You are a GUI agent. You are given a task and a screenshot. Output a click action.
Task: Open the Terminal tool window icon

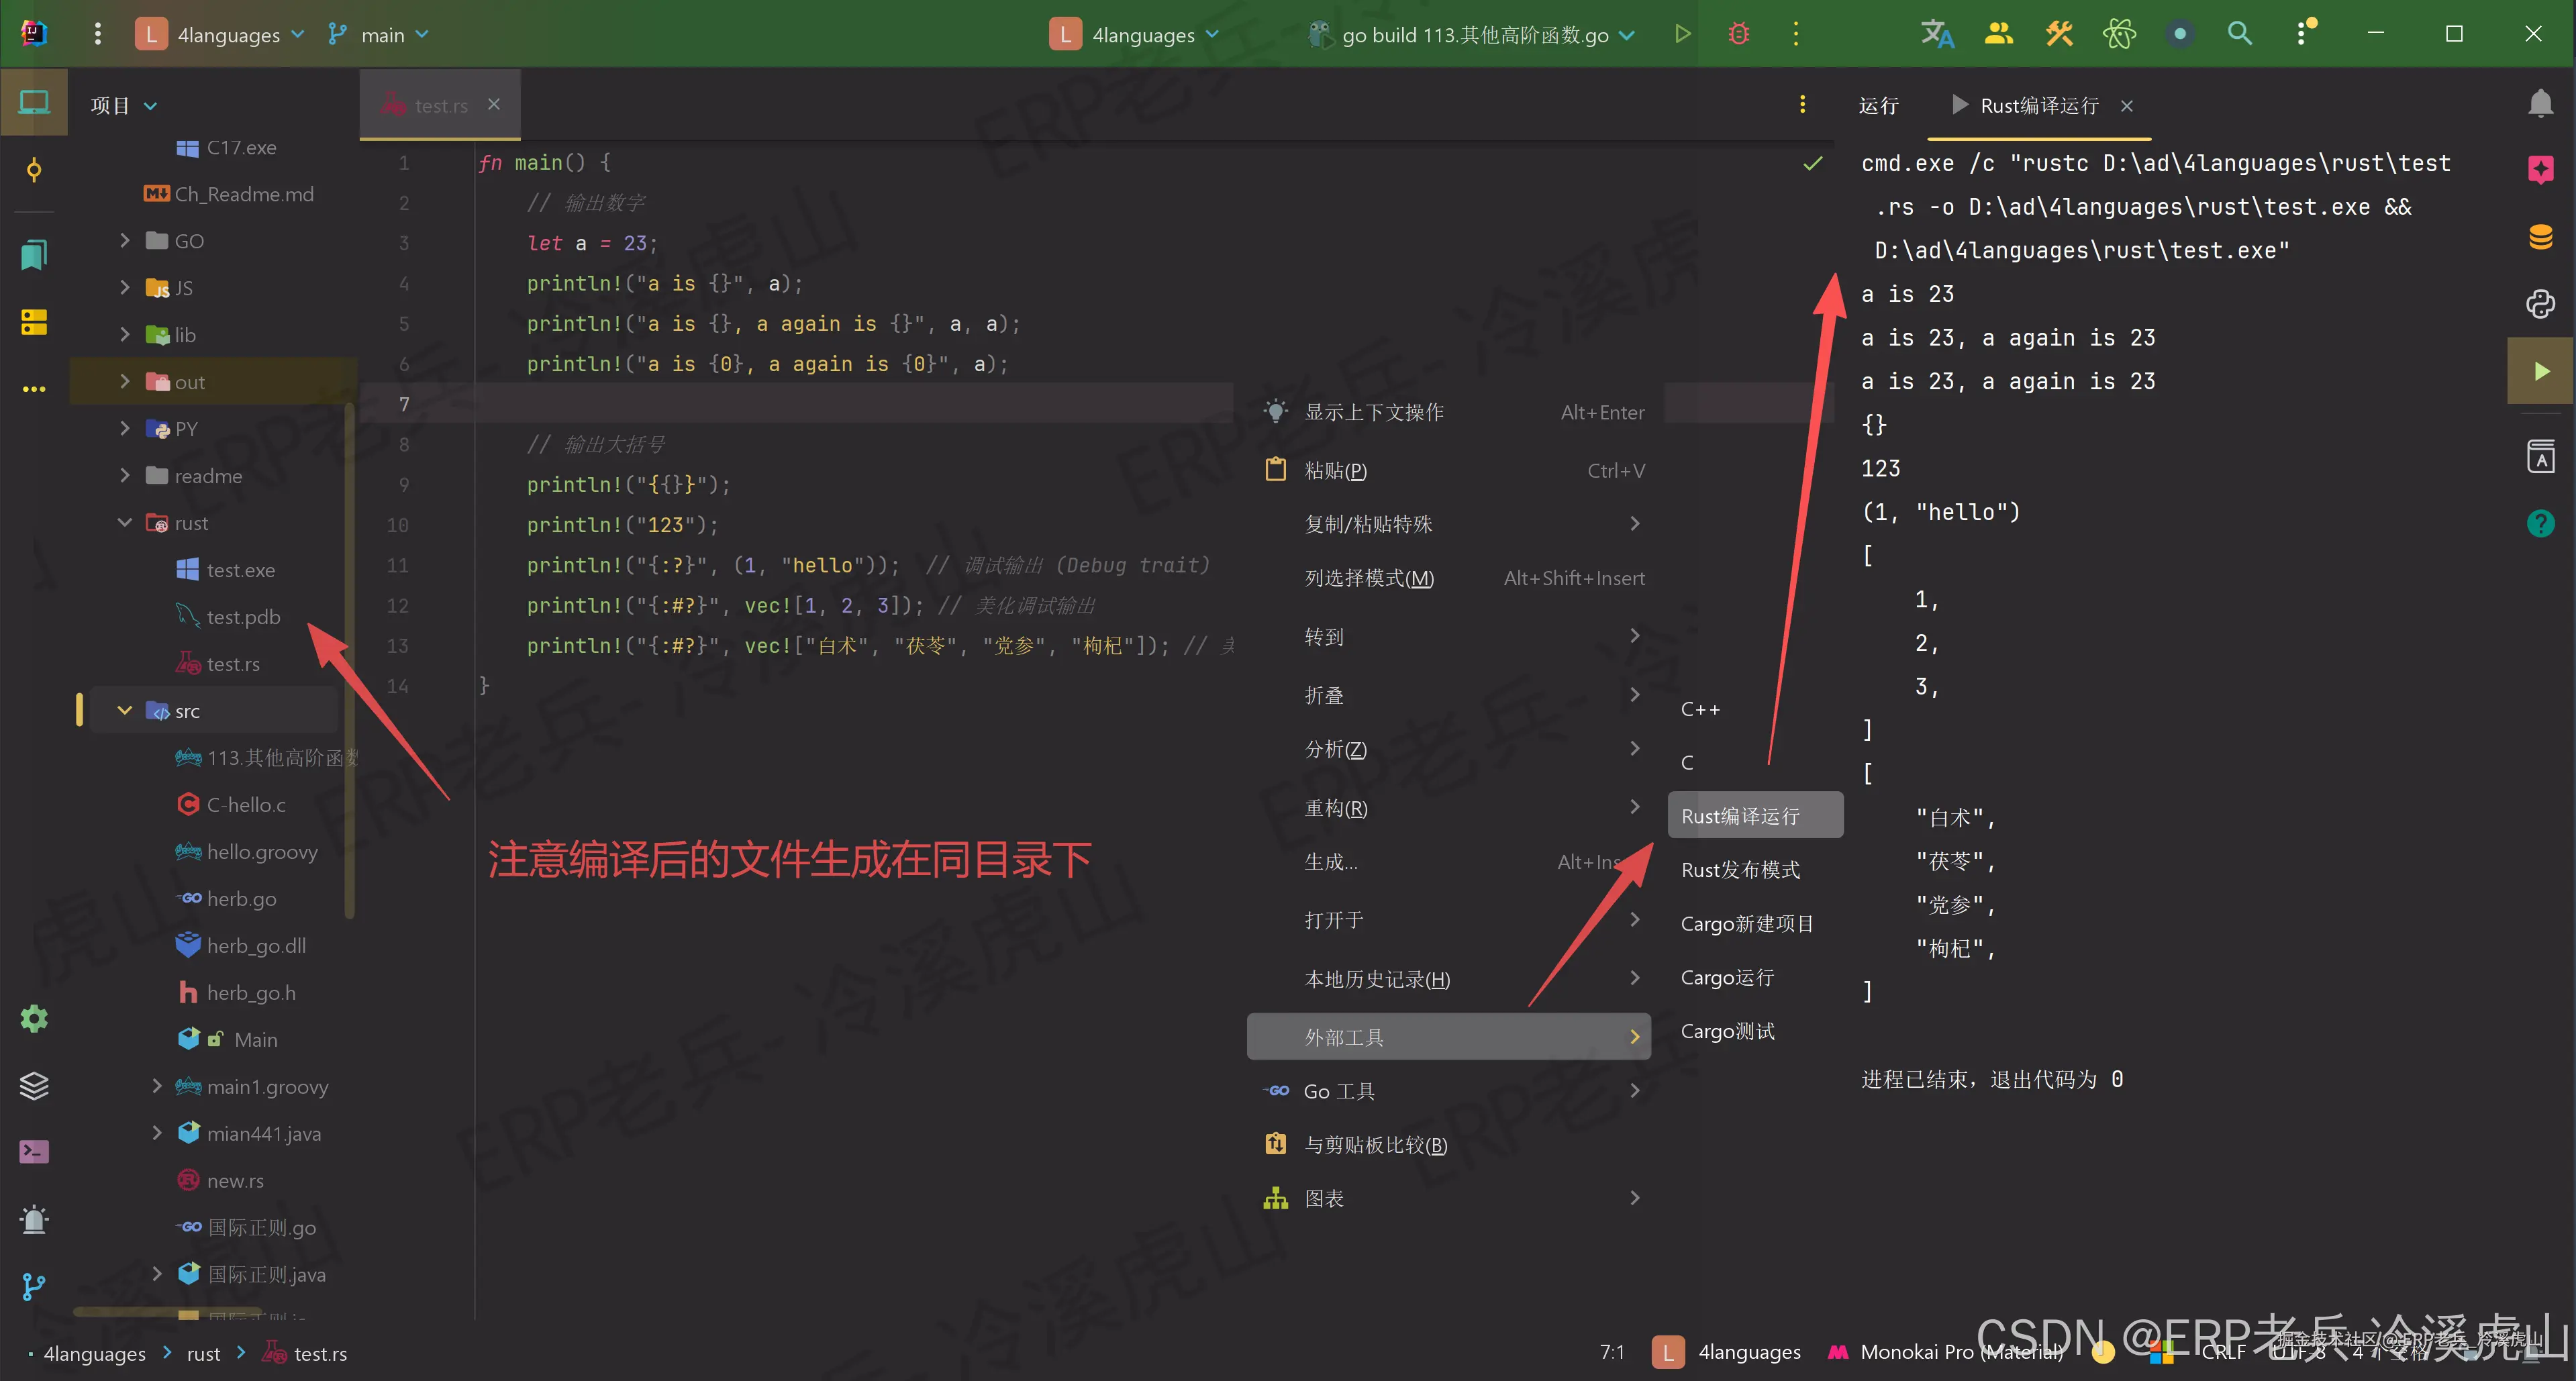(x=33, y=1151)
